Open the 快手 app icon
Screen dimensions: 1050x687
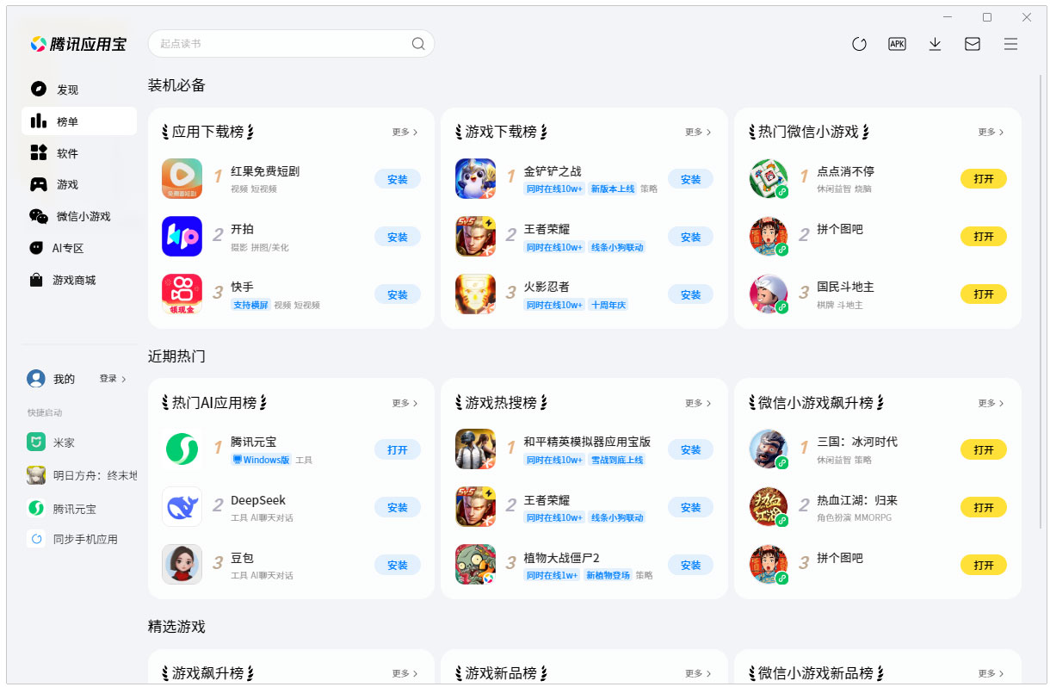[182, 294]
